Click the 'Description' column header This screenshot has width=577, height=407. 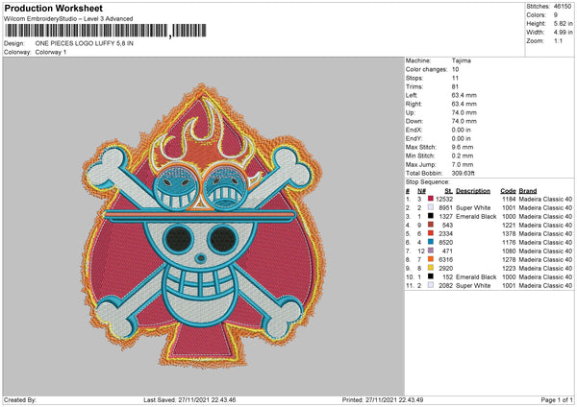point(473,191)
